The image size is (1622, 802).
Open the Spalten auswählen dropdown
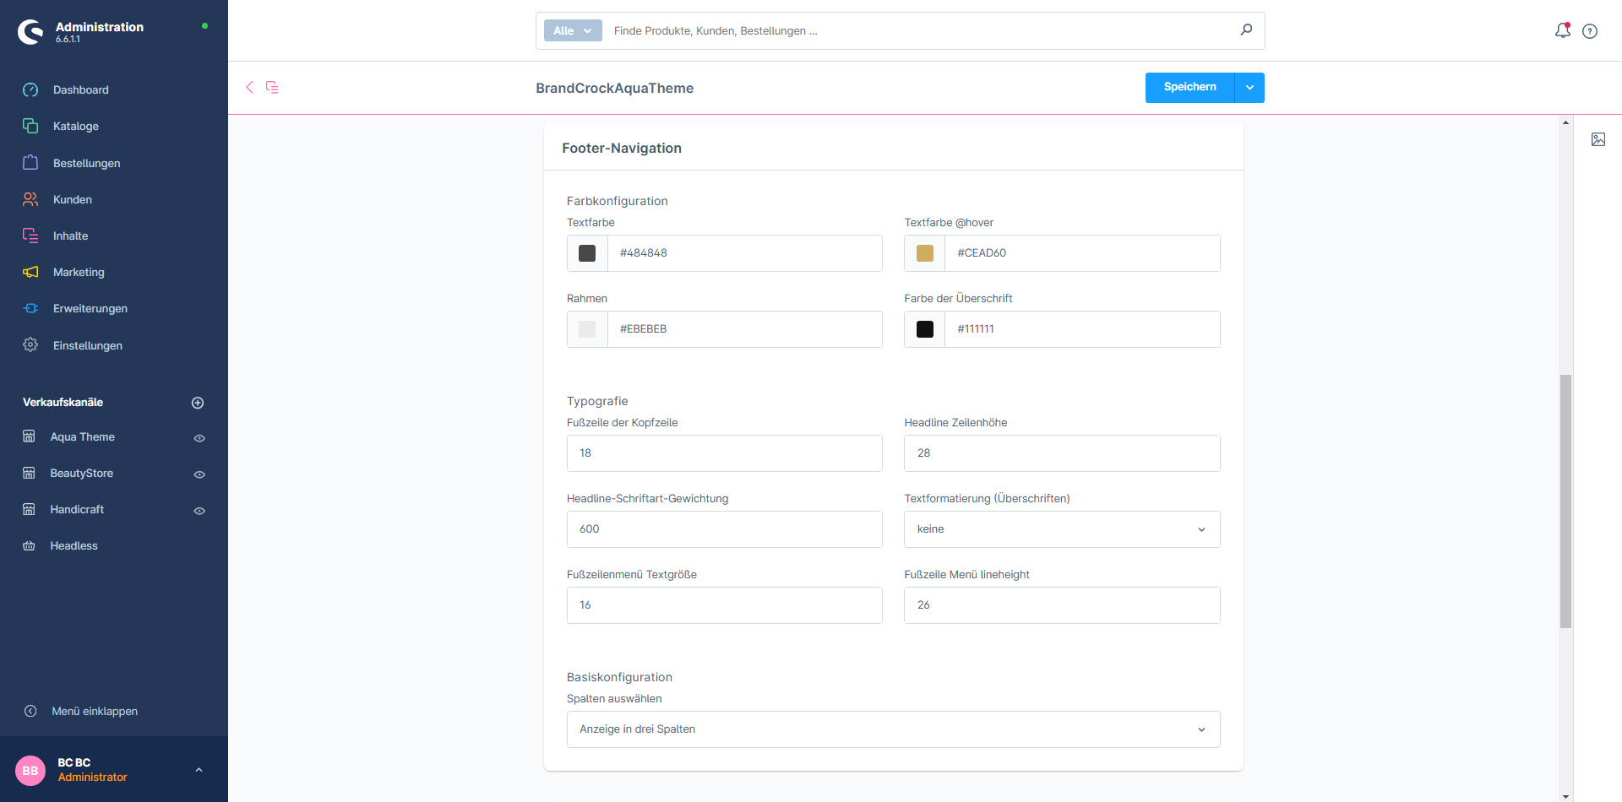coord(893,729)
